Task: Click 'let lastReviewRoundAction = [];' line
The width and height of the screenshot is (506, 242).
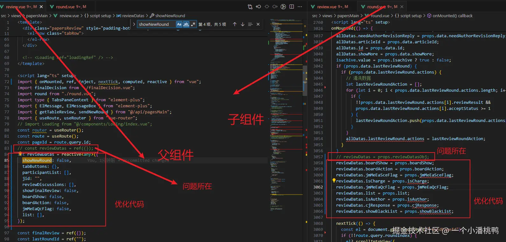Action: 384,84
